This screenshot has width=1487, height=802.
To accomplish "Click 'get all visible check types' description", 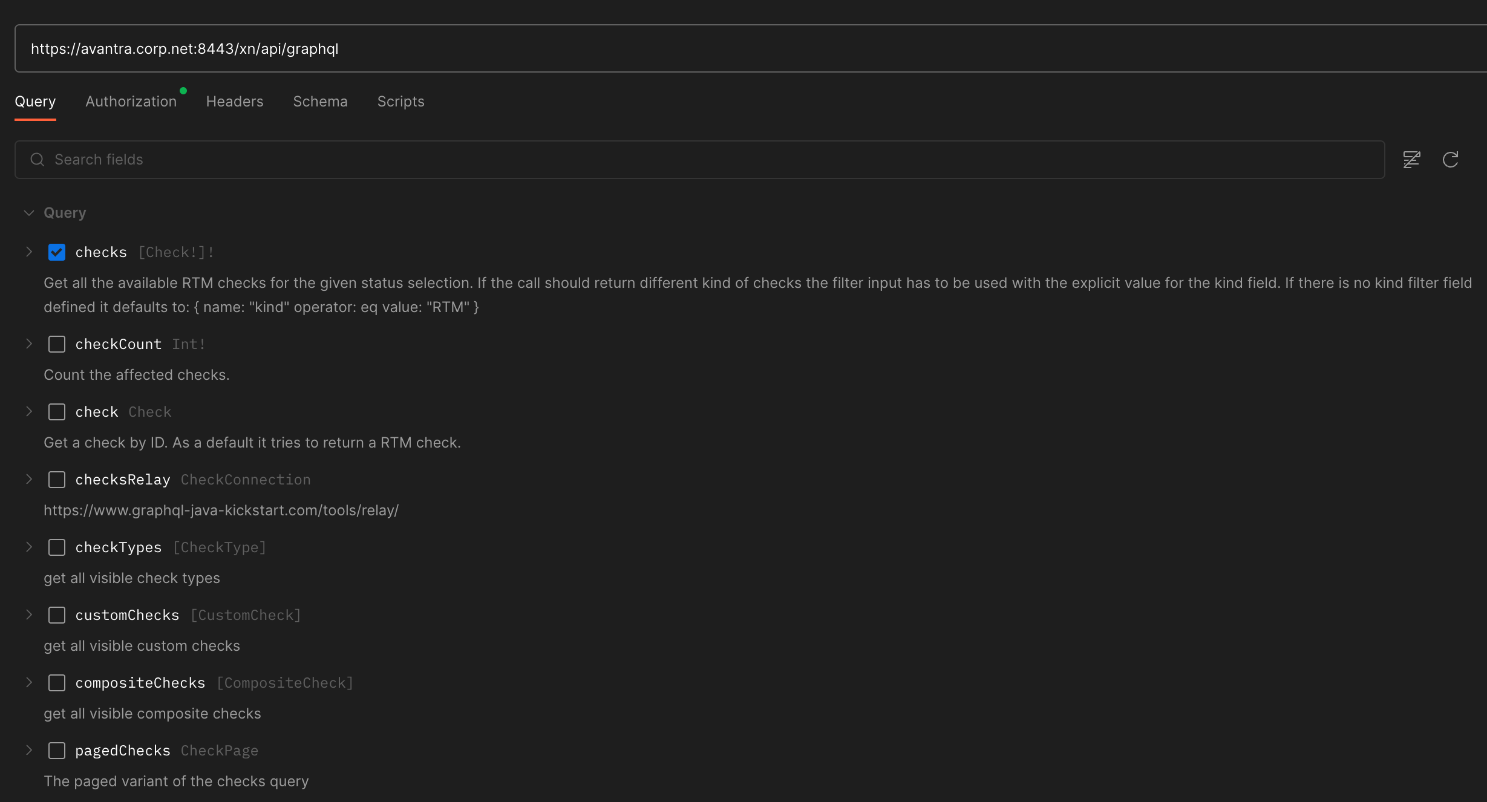I will click(x=132, y=578).
